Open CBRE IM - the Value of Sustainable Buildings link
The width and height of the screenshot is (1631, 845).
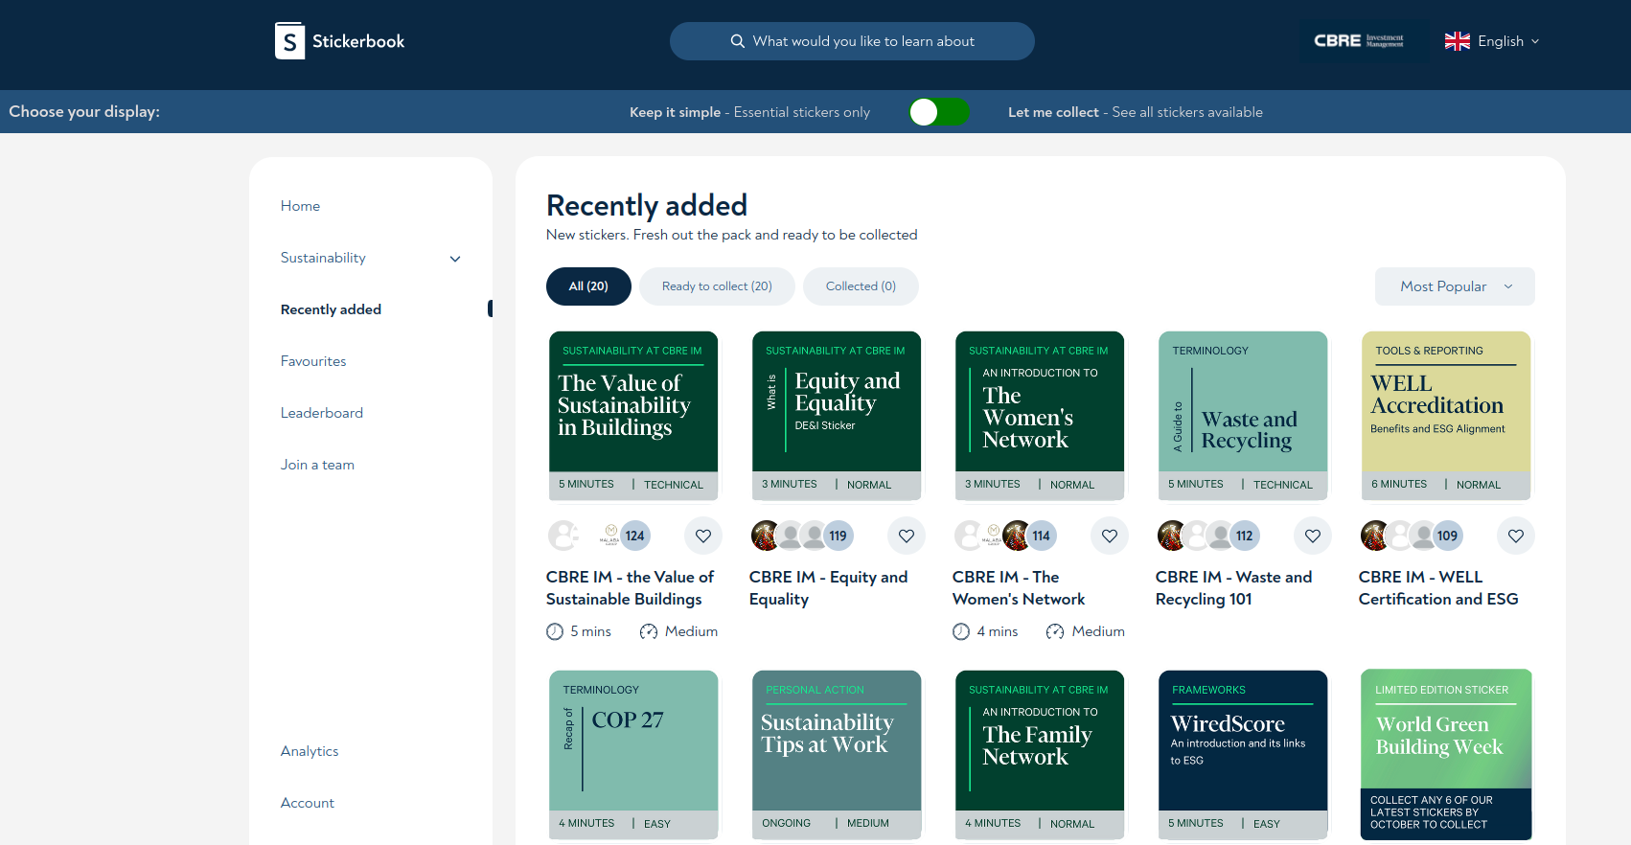tap(630, 588)
